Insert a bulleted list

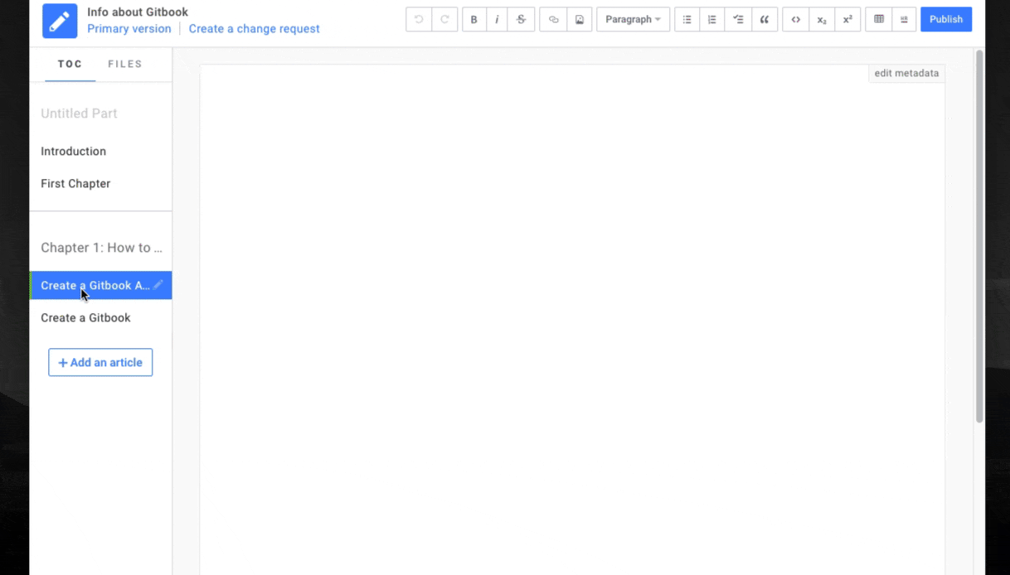point(687,19)
